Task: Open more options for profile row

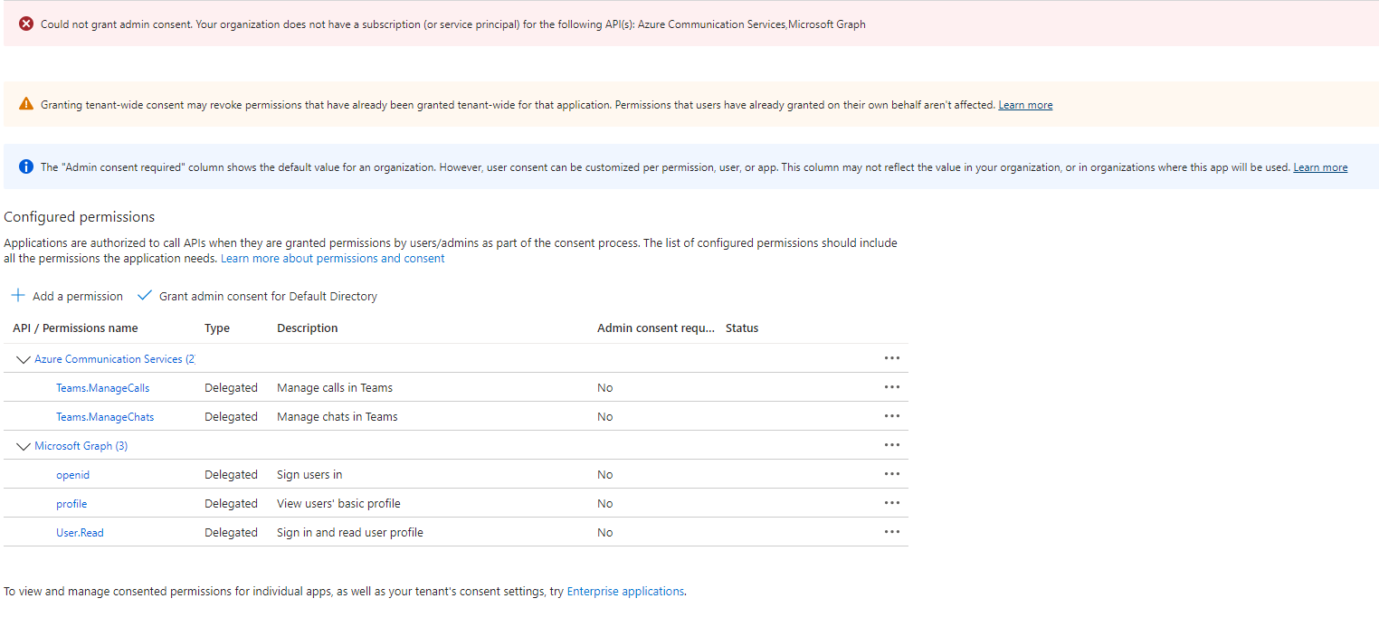Action: click(892, 503)
